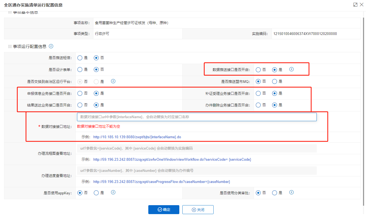Maximize the dialog with the expand icon
This screenshot has width=366, height=216.
click(355, 5)
